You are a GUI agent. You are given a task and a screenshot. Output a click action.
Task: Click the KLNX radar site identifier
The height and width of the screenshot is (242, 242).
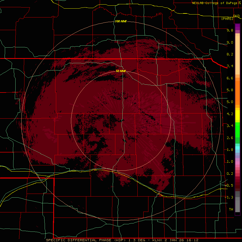point(157,240)
